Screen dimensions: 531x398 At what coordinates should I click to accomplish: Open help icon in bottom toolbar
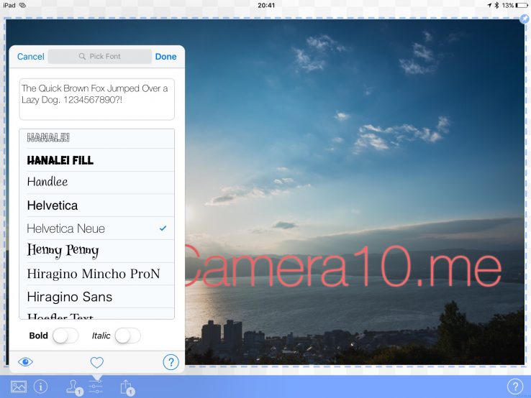pos(515,387)
